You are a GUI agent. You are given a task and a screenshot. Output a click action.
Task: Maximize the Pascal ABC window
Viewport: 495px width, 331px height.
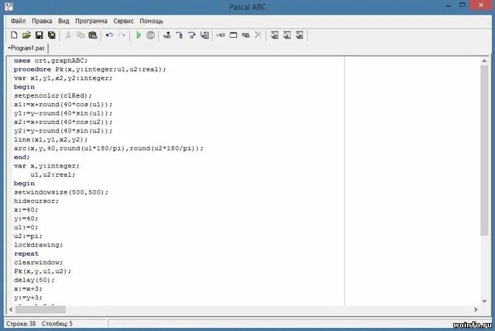pos(462,5)
